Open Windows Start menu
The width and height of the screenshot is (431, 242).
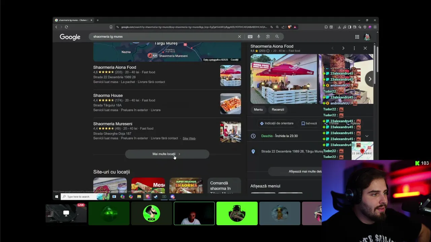57,197
